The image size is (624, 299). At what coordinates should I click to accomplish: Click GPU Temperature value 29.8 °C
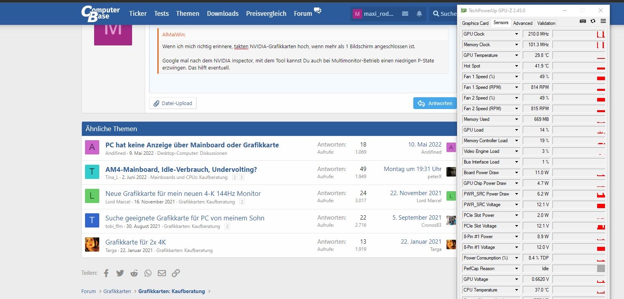pyautogui.click(x=537, y=55)
